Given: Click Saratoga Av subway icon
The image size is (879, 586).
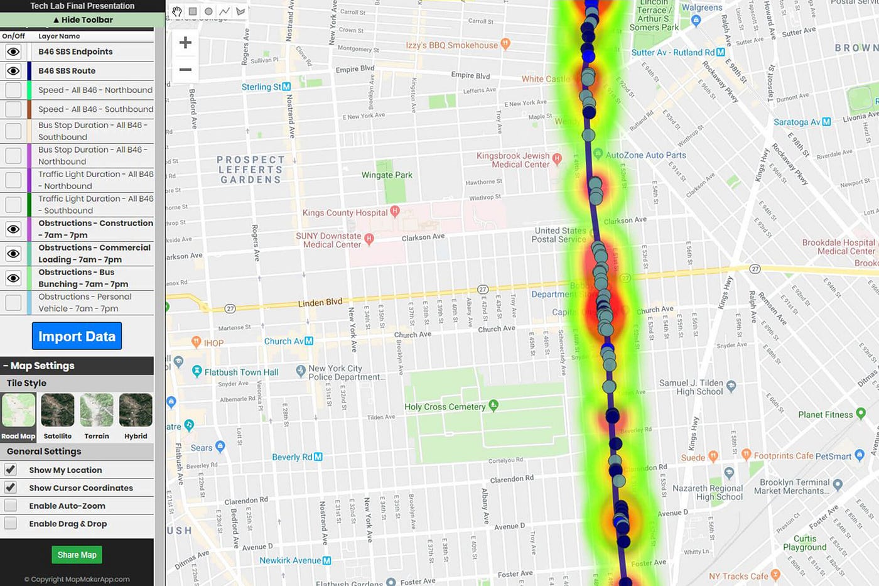Looking at the screenshot, I should pyautogui.click(x=826, y=122).
